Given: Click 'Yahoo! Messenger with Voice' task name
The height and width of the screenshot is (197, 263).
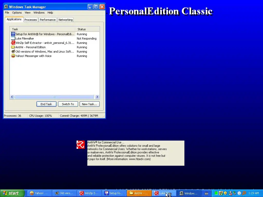Looking at the screenshot, I should 33,56.
